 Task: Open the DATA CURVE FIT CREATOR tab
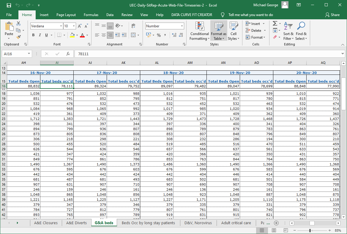click(192, 15)
